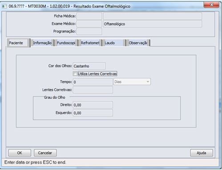
Task: Click the Cor dos Olhos label
Action: point(60,66)
